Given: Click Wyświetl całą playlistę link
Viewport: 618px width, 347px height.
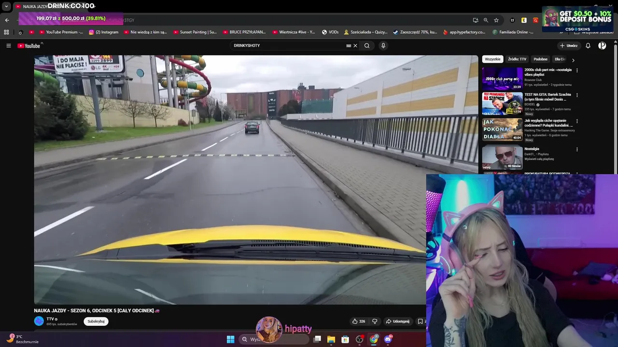Looking at the screenshot, I should (x=539, y=159).
